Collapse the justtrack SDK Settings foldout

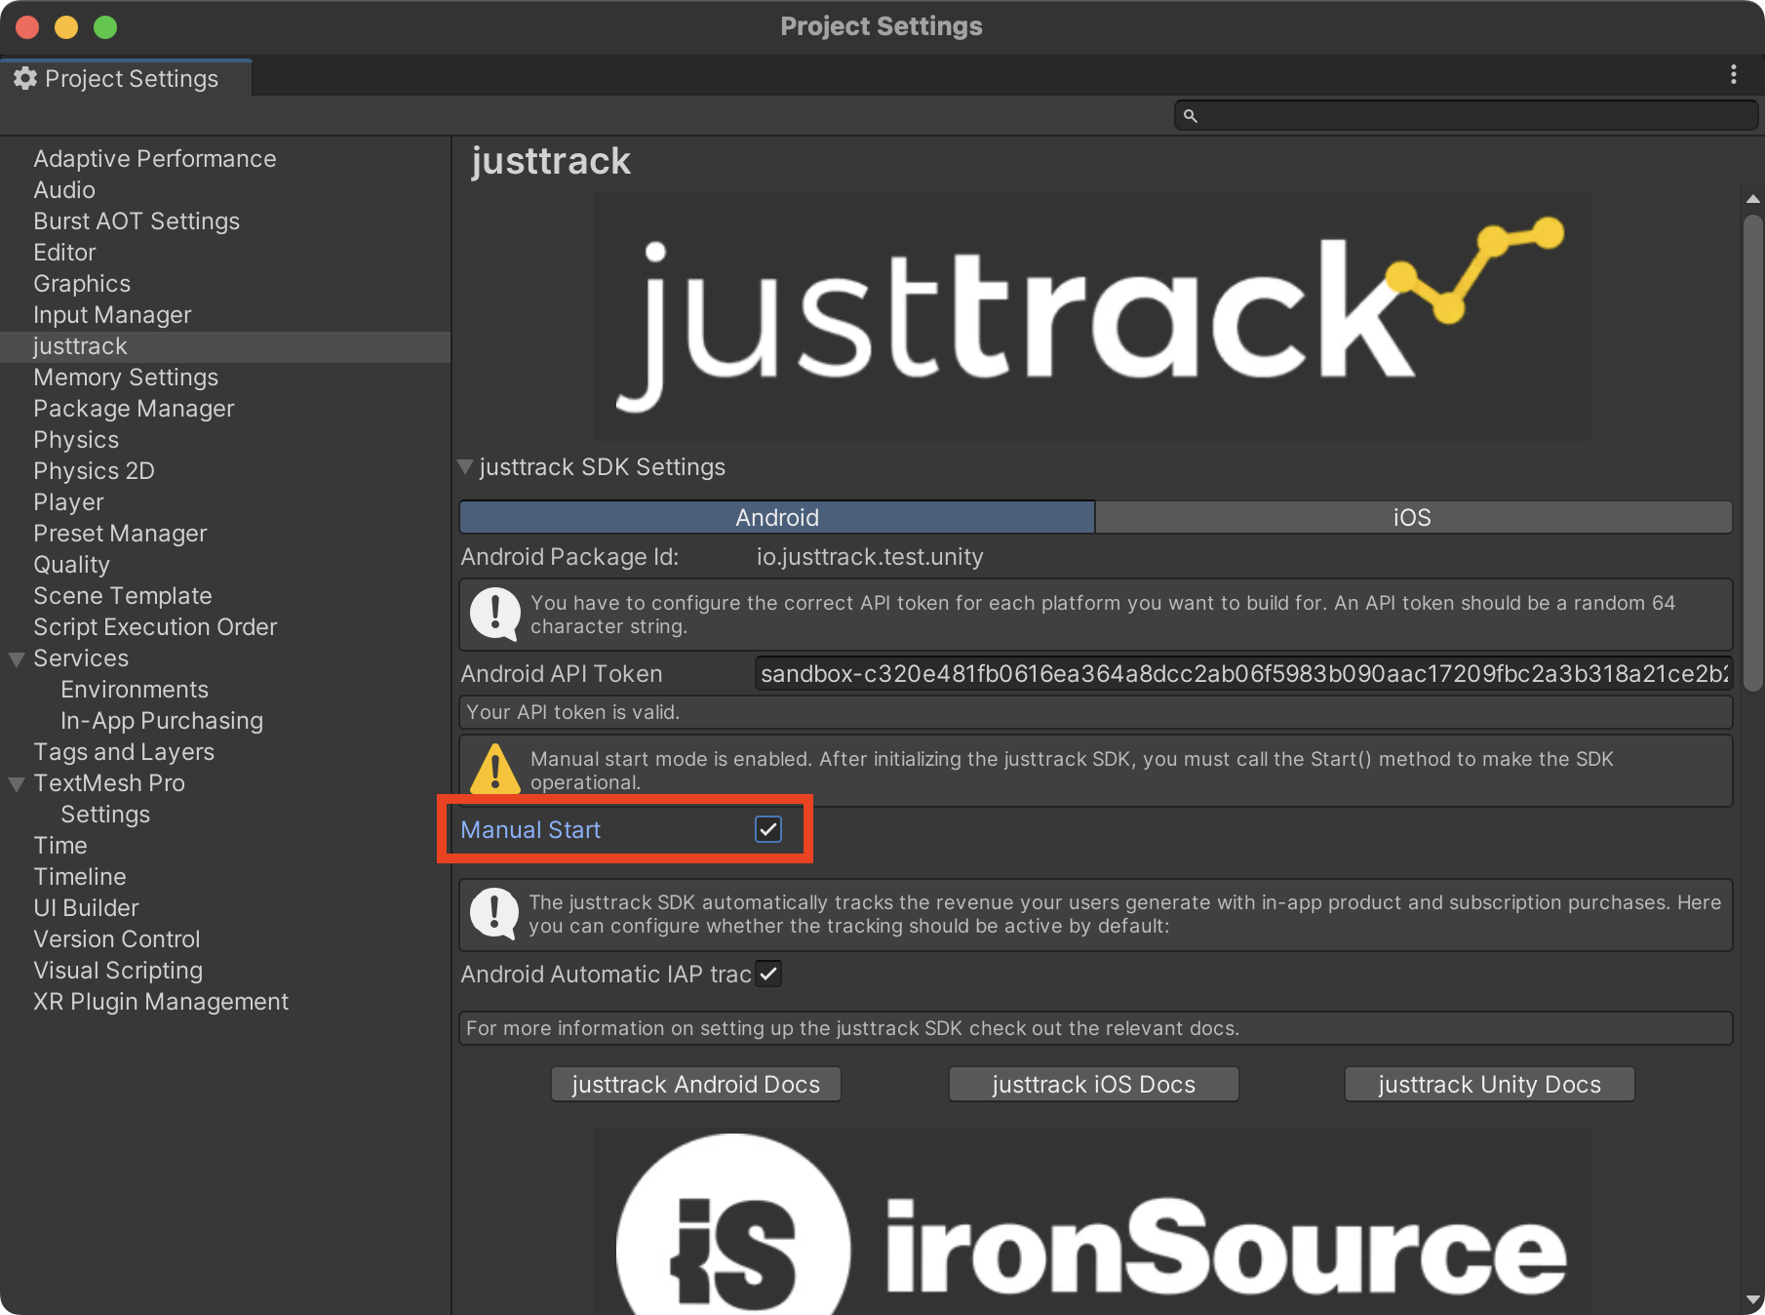pyautogui.click(x=465, y=467)
